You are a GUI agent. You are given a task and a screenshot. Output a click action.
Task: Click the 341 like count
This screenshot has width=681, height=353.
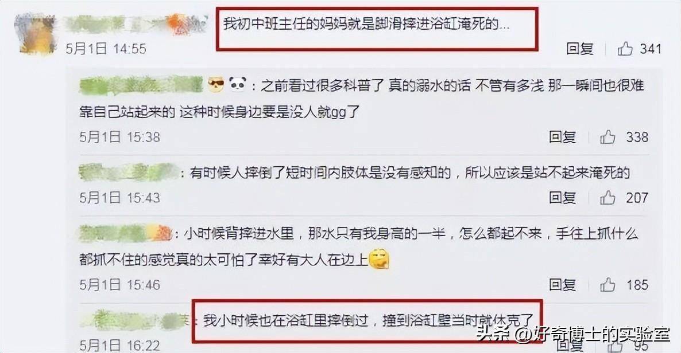(x=650, y=49)
